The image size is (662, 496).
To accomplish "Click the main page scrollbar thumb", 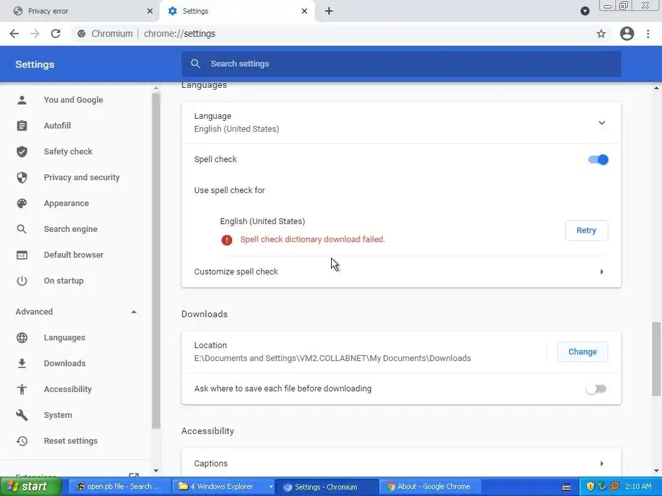I will (656, 359).
